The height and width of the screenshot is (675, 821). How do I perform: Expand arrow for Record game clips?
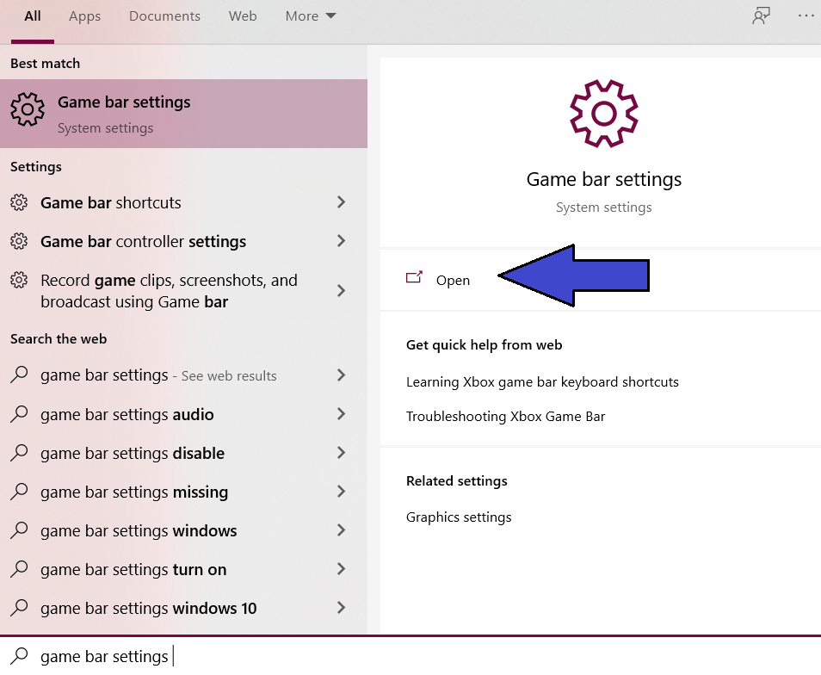coord(341,291)
